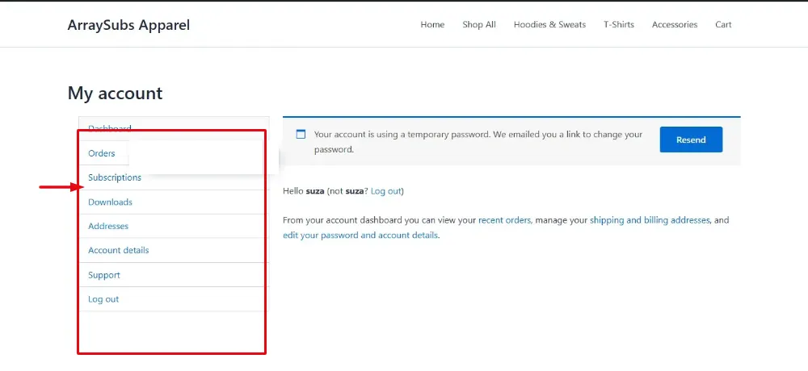Browse Hoodies & Sweats category
This screenshot has width=808, height=371.
(x=549, y=25)
